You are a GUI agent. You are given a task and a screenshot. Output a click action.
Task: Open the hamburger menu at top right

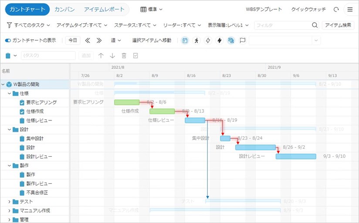pyautogui.click(x=350, y=9)
